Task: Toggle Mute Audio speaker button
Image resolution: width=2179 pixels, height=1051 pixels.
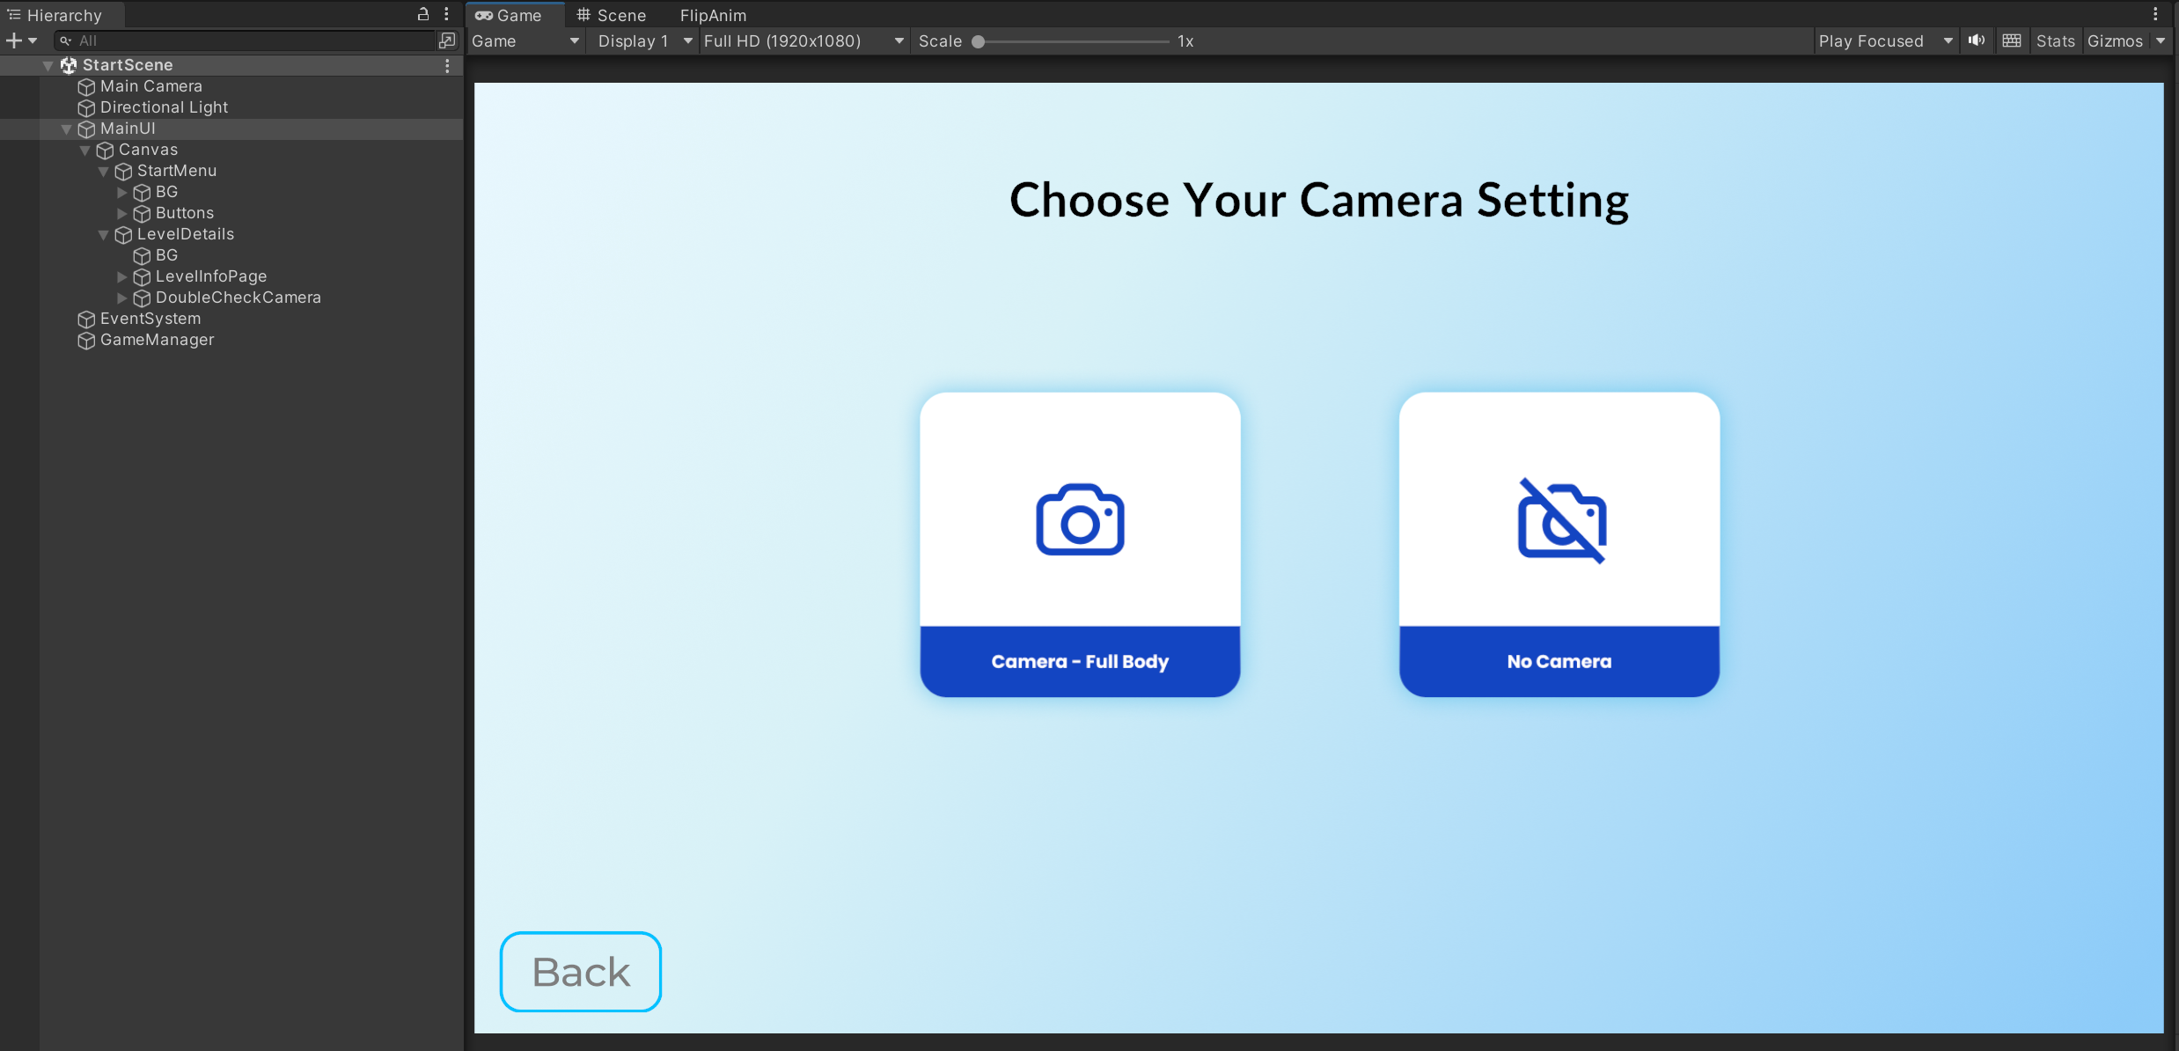Action: click(1977, 40)
